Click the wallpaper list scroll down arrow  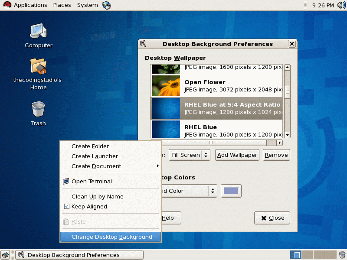[x=287, y=135]
